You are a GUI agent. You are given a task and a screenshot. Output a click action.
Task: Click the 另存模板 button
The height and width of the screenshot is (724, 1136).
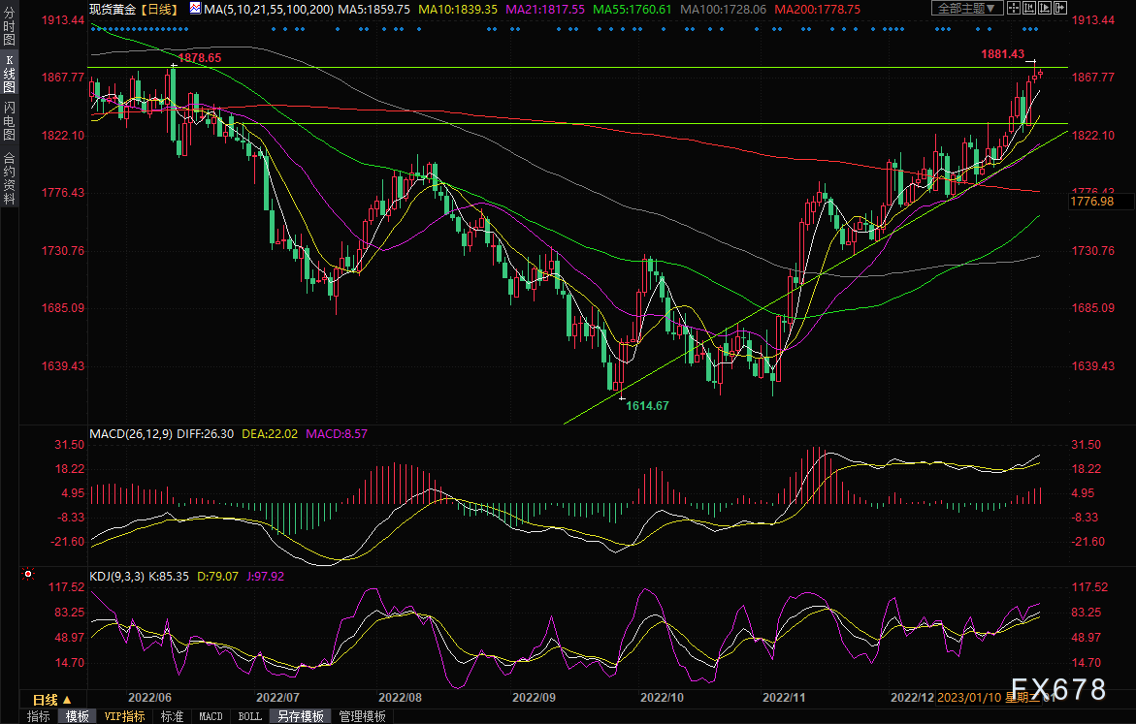point(300,716)
